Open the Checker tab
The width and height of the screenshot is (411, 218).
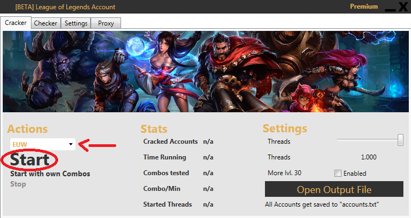(x=46, y=23)
